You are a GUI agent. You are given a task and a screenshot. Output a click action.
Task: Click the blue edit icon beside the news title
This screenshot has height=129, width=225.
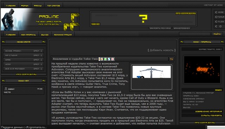pos(109,59)
